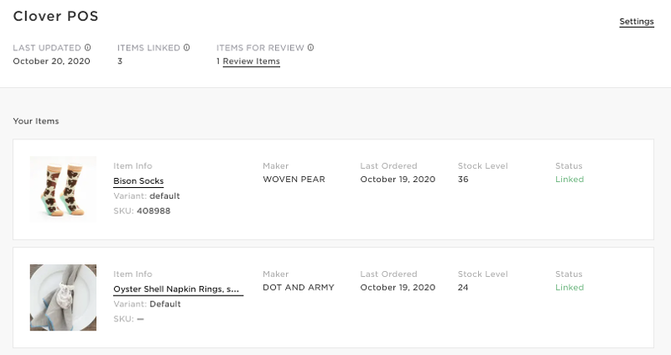Click Bison Socks last ordered date
Image resolution: width=671 pixels, height=355 pixels.
click(x=398, y=180)
